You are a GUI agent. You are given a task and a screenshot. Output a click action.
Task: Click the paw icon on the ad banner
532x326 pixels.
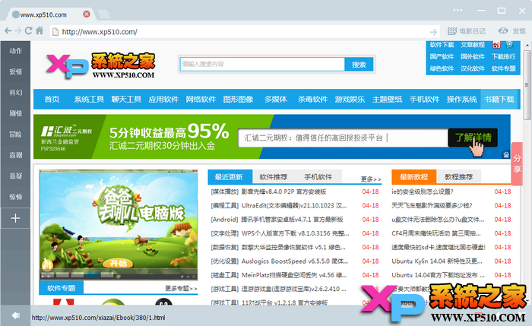point(506,155)
